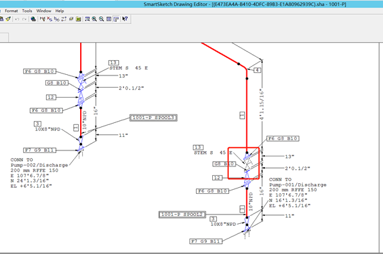Click the Zoom Out magnifier icon
This screenshot has width=383, height=254.
101,19
